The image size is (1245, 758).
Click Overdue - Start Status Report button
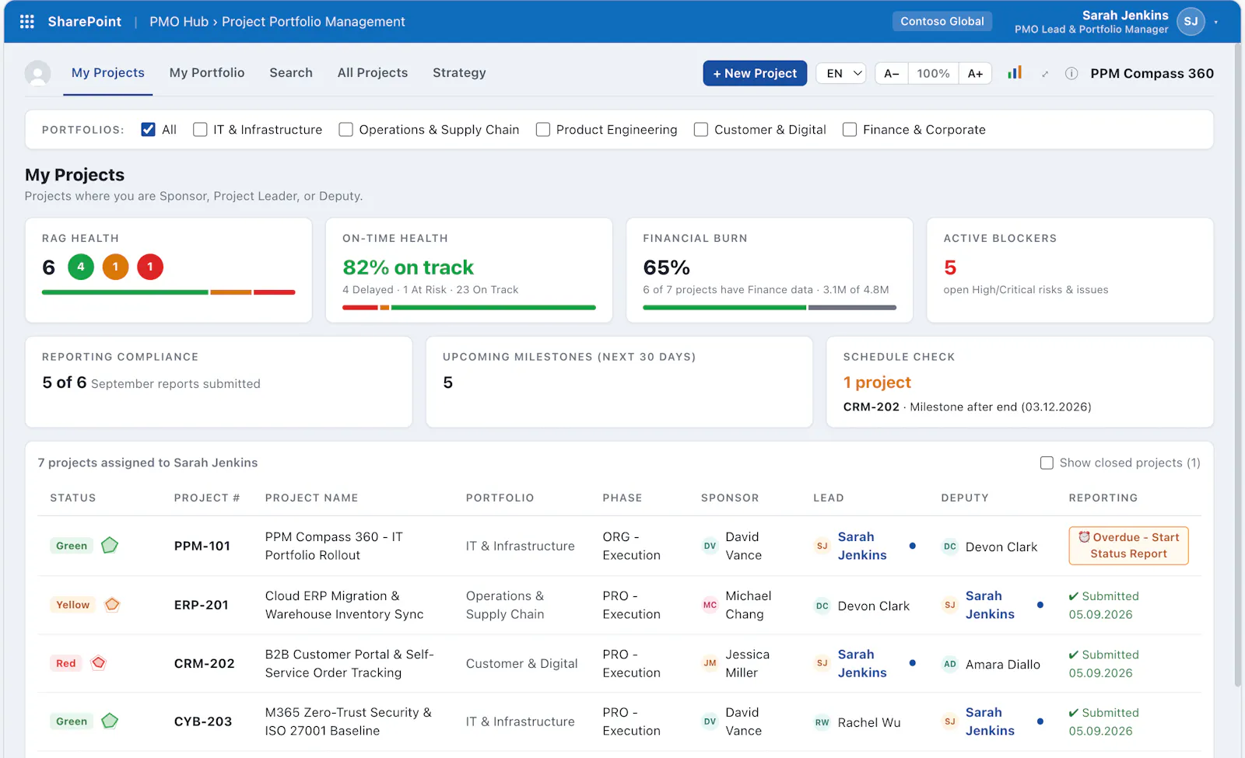point(1128,546)
